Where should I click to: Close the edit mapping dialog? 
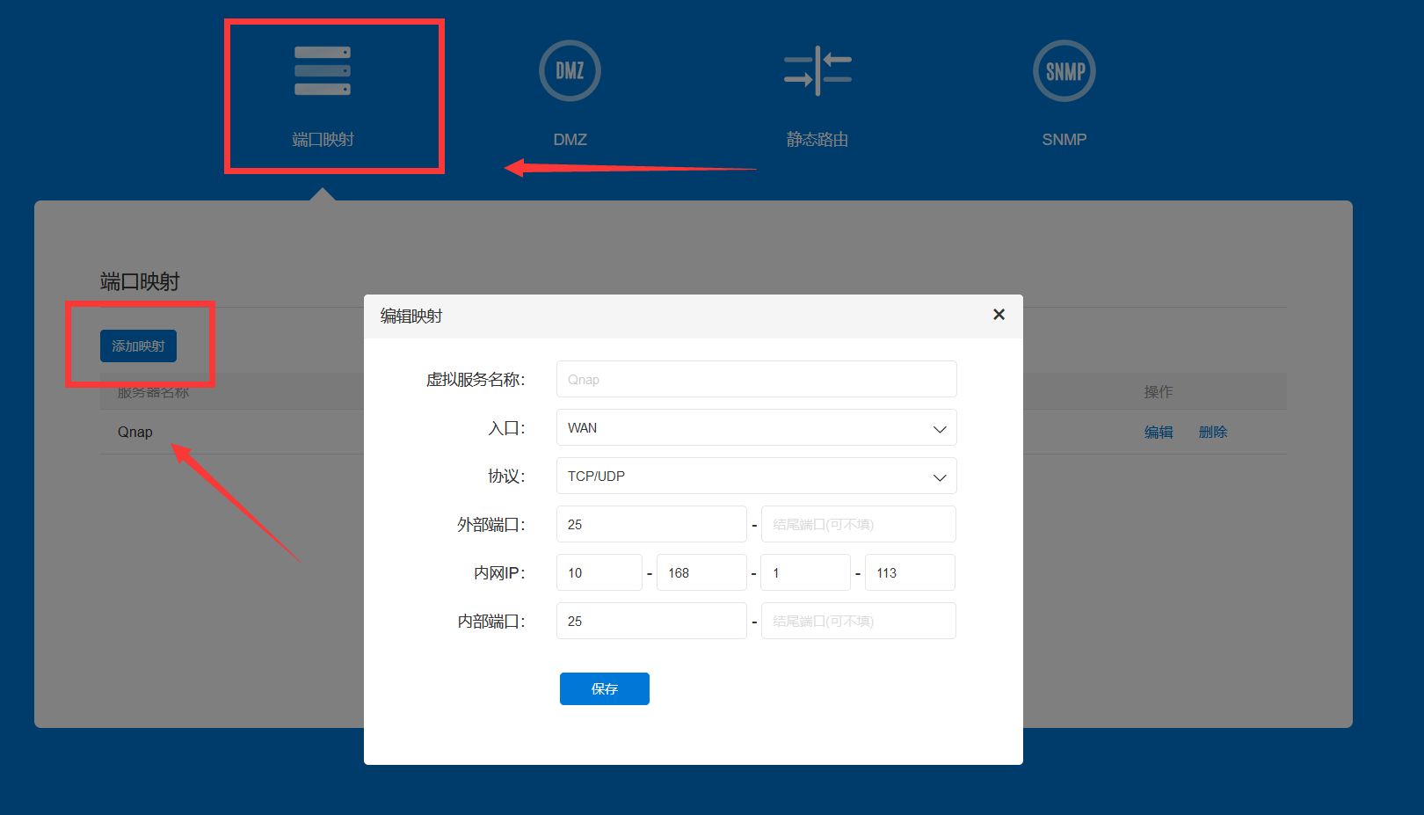pos(999,315)
